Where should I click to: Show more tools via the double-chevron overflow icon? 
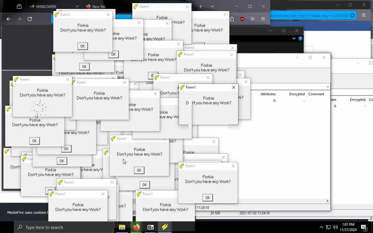(x=252, y=19)
